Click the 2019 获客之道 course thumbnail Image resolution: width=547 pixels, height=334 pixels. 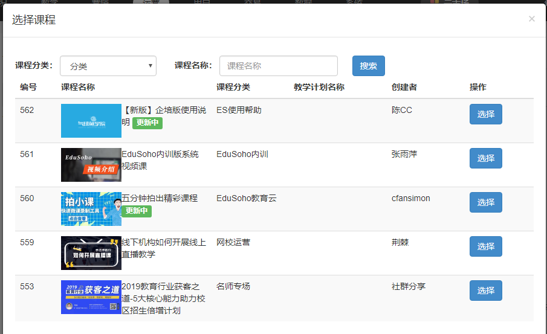click(x=91, y=297)
